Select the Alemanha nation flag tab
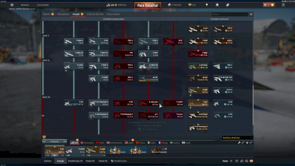The width and height of the screenshot is (295, 166). pyautogui.click(x=87, y=142)
